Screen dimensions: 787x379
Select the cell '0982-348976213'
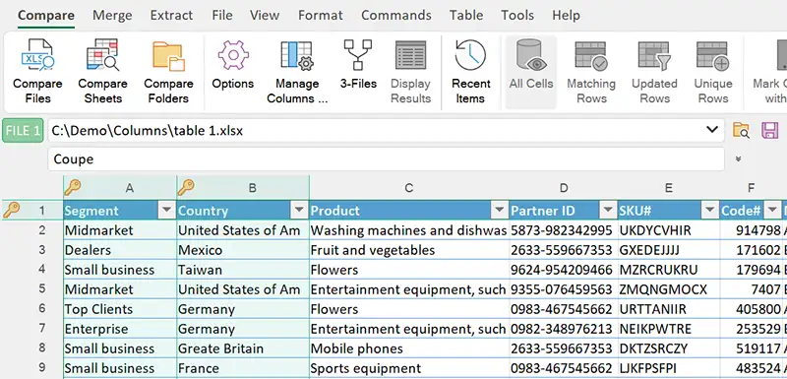(563, 329)
